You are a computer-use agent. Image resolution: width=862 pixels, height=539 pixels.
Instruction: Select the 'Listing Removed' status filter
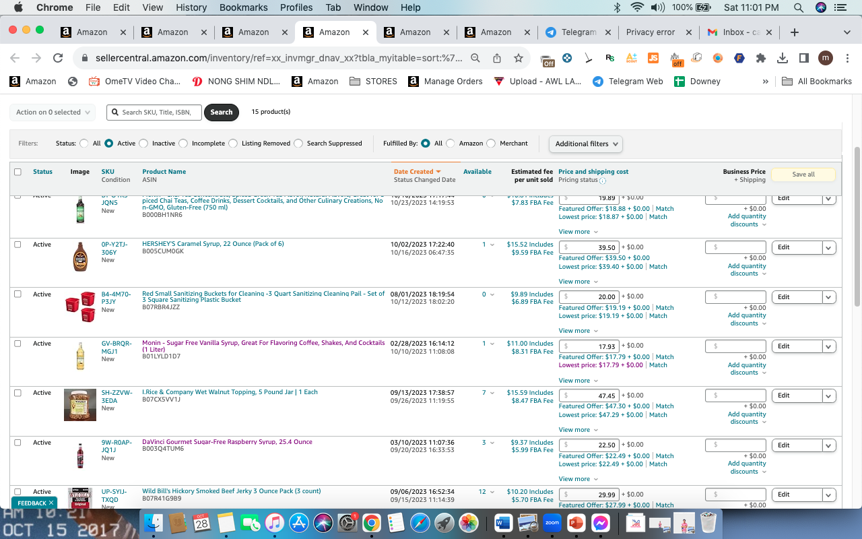(x=233, y=144)
